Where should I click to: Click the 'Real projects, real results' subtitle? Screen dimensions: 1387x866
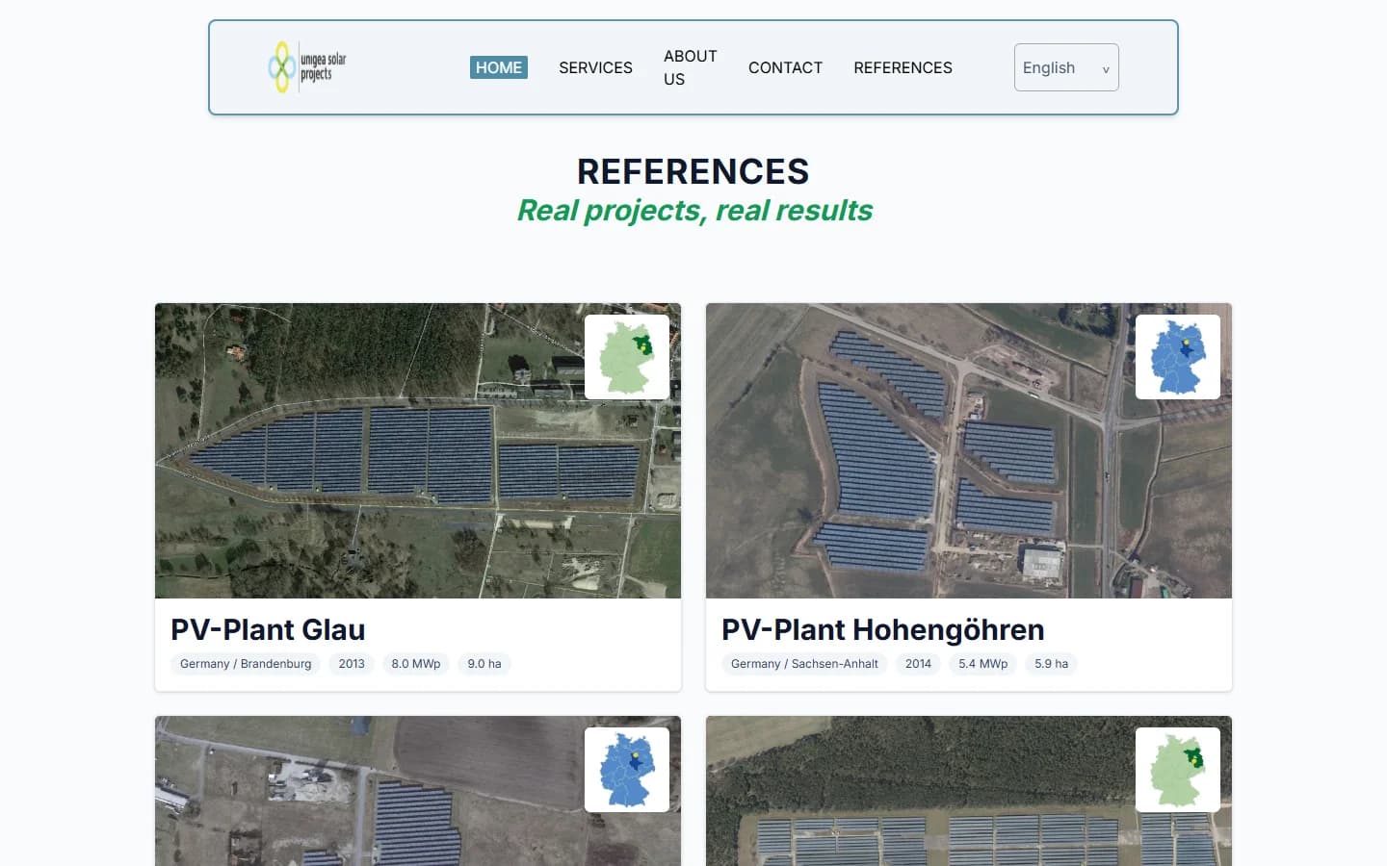(694, 210)
